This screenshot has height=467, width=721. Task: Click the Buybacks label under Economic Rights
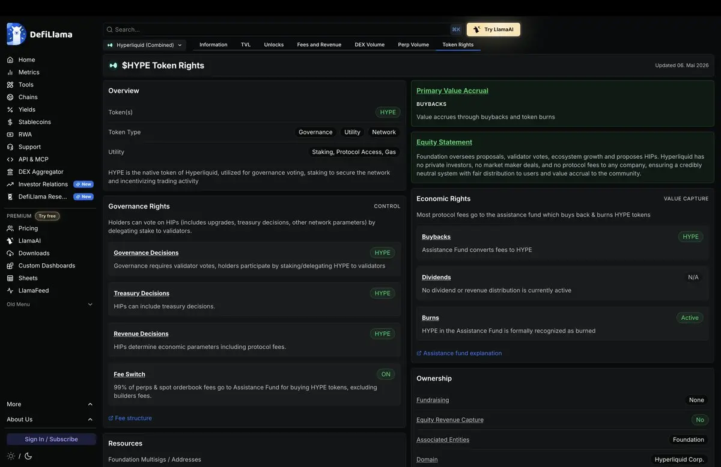(x=436, y=237)
